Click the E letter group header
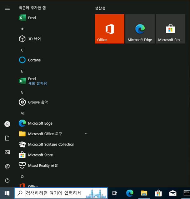This screenshot has height=199, width=190. pos(22,71)
